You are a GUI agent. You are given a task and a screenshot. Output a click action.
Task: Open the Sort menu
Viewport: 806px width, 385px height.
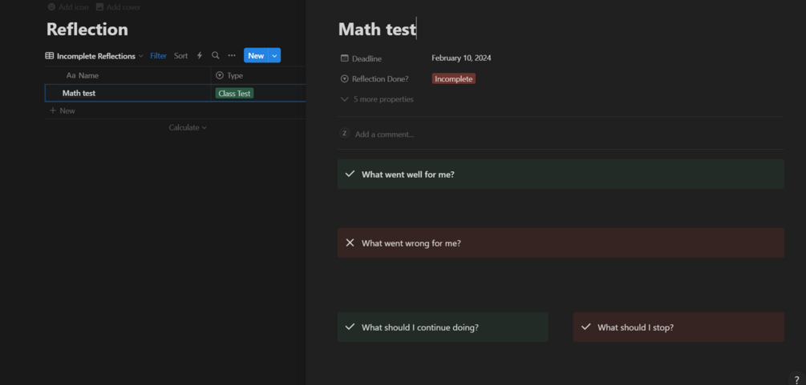181,56
